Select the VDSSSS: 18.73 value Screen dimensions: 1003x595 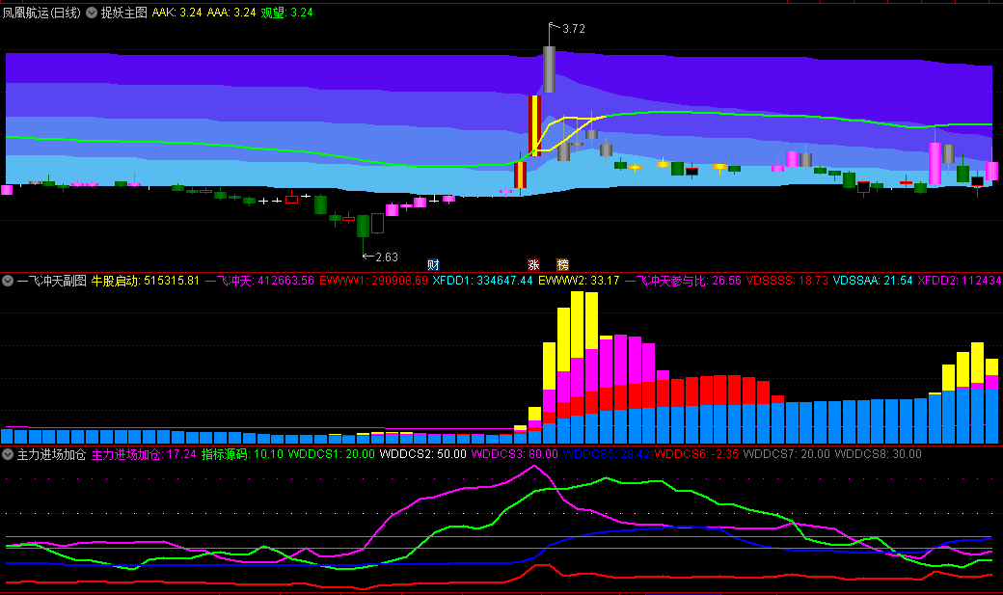pyautogui.click(x=787, y=281)
